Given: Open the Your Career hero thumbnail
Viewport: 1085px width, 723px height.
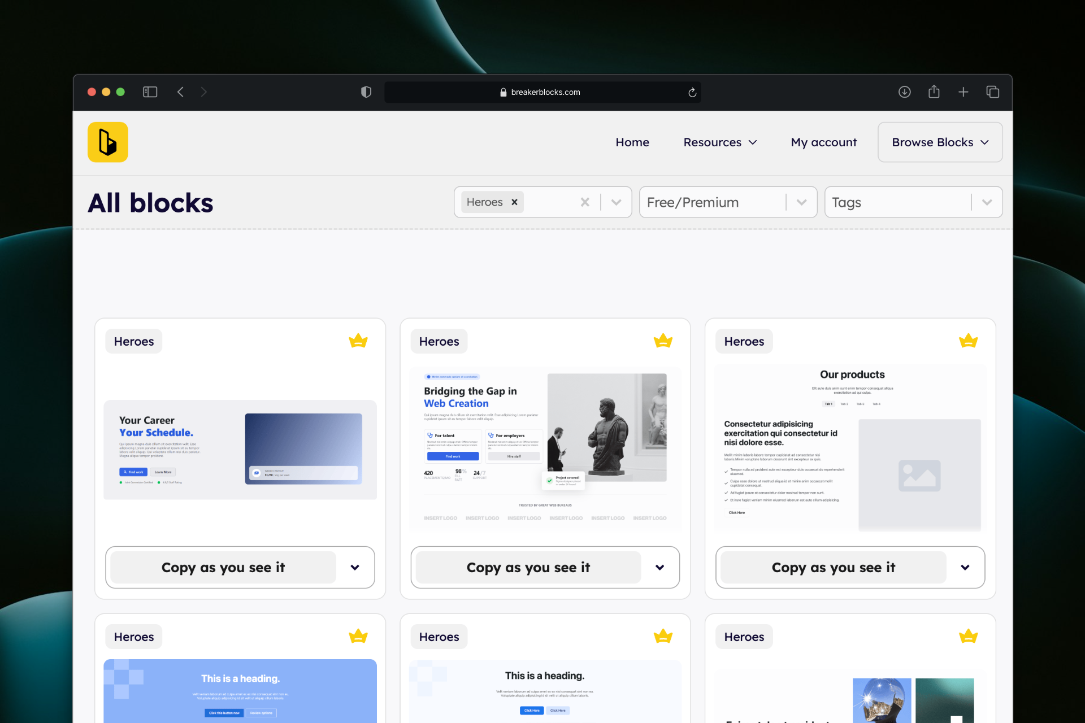Looking at the screenshot, I should pyautogui.click(x=240, y=450).
